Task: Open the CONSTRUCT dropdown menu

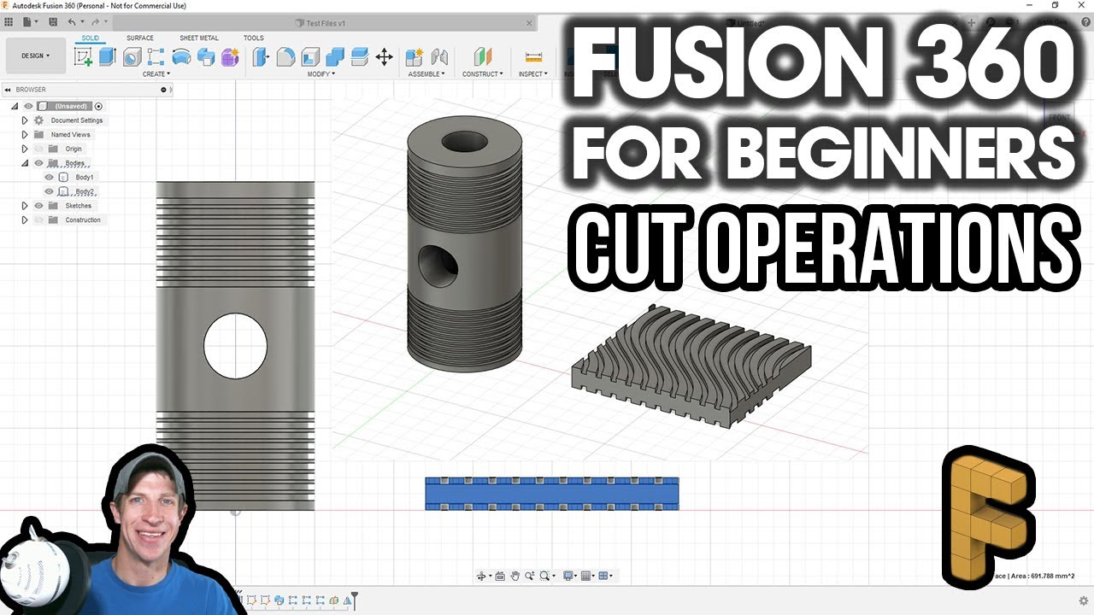Action: [x=483, y=74]
